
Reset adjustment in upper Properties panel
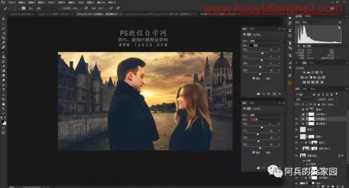(x=269, y=94)
